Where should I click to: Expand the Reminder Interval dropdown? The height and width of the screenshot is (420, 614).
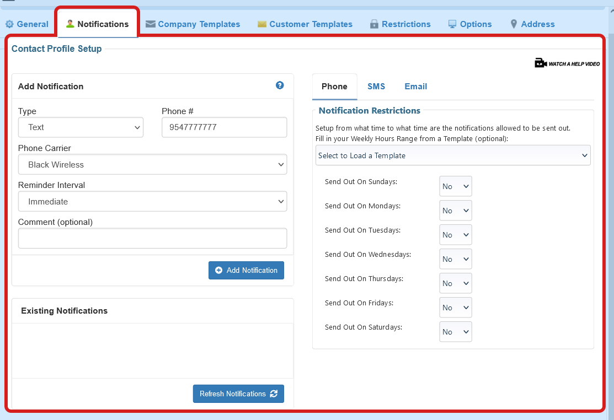[x=152, y=202]
